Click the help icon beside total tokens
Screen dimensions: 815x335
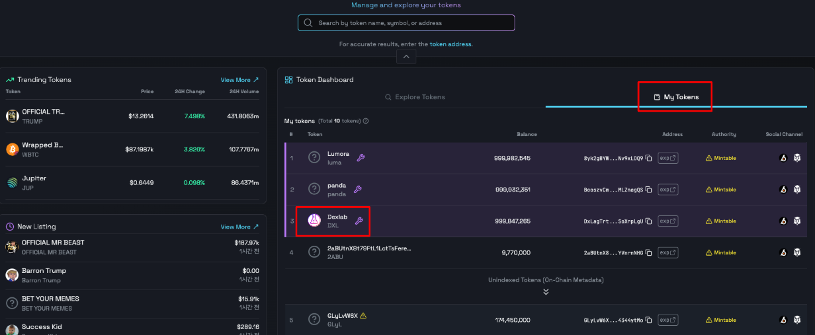[x=366, y=121]
